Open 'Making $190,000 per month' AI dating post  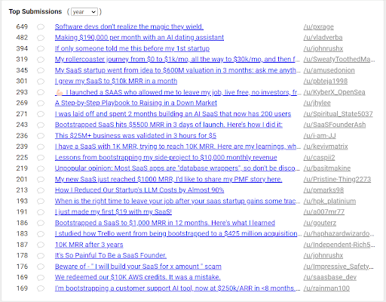click(139, 38)
